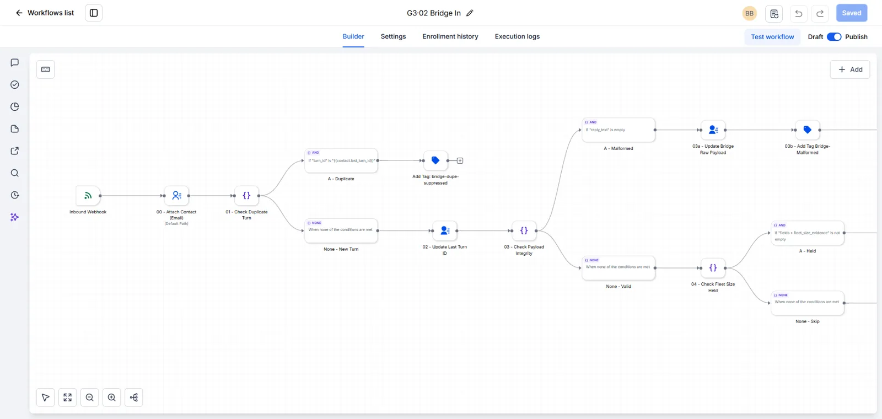Fit the workflow to screen
Viewport: 882px width, 419px height.
pyautogui.click(x=68, y=397)
